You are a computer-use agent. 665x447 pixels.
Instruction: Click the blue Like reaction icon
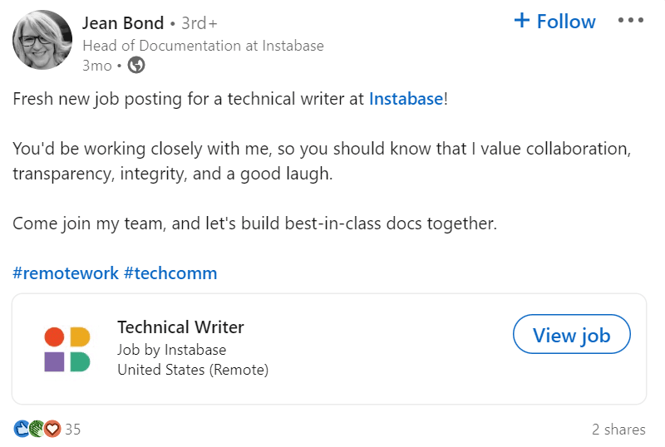click(22, 429)
